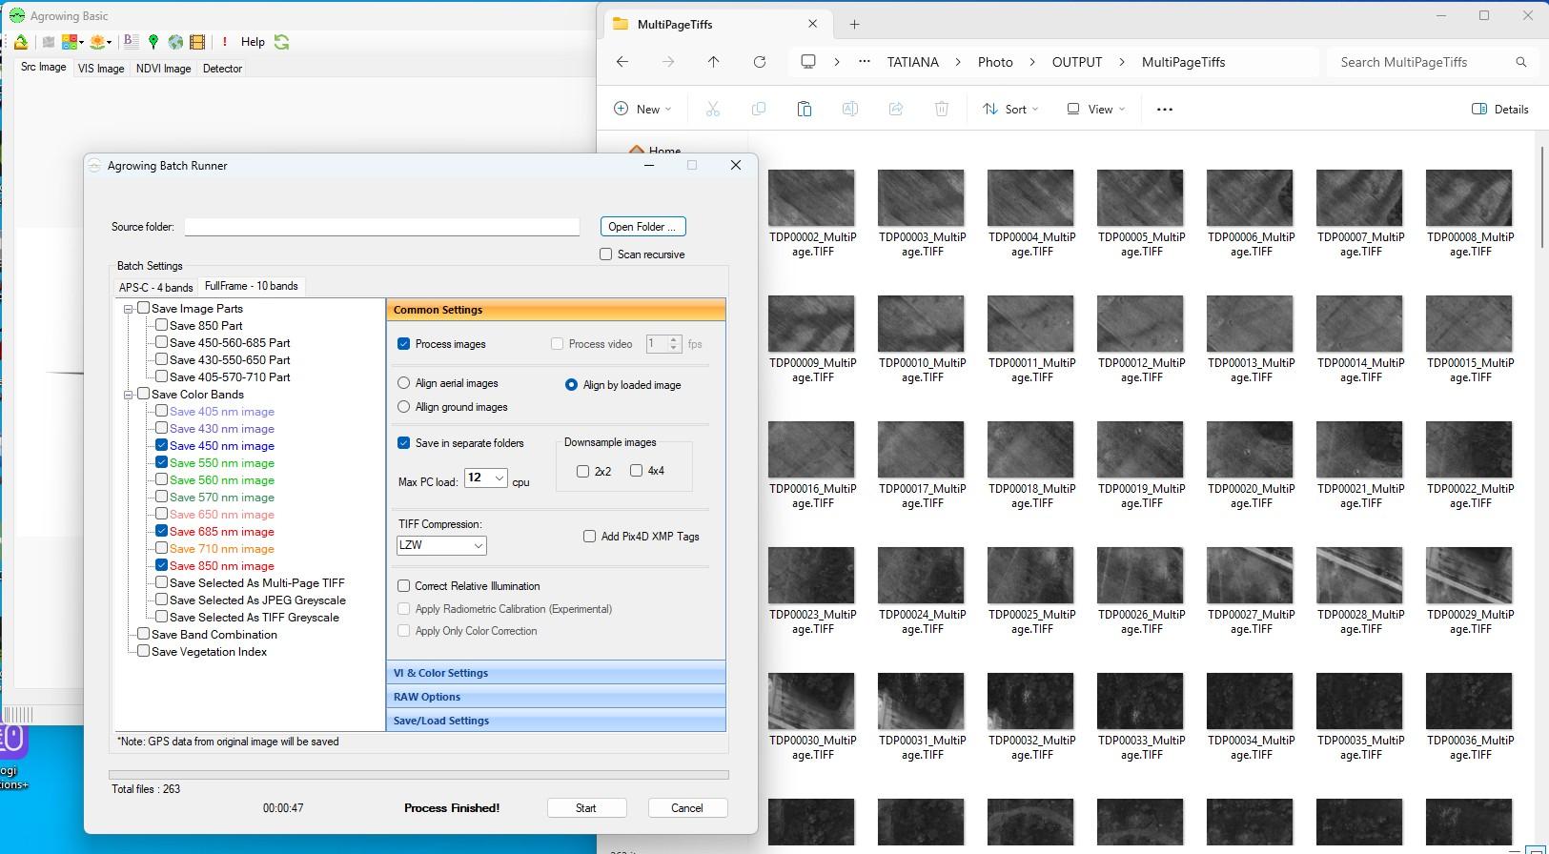Uncheck Save in separate folders
This screenshot has width=1549, height=854.
(x=403, y=443)
